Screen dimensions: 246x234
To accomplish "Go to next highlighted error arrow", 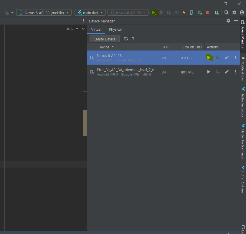I will click(x=83, y=29).
